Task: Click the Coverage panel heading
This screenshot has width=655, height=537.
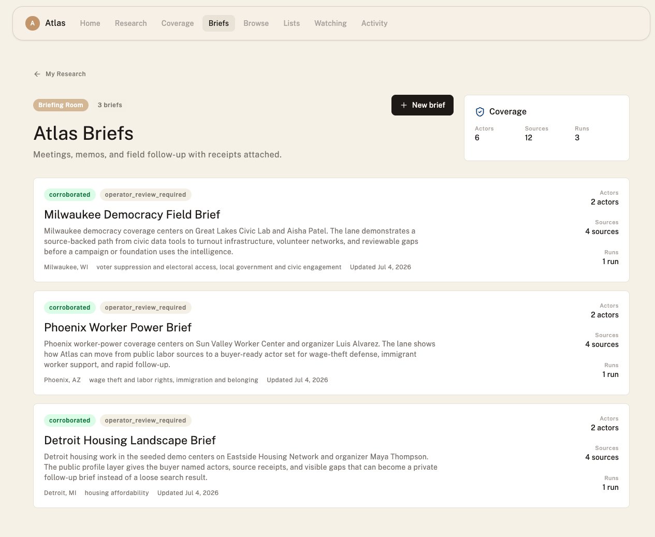Action: point(508,112)
